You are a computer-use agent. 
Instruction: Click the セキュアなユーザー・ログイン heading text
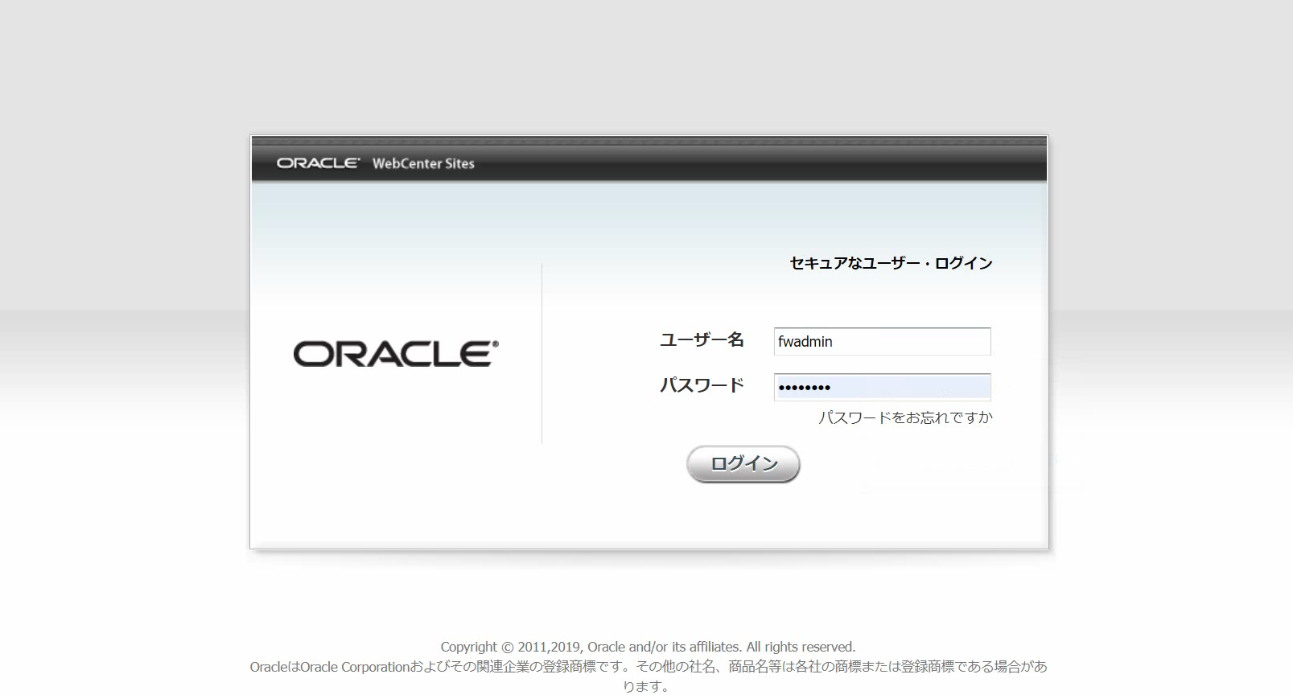(x=892, y=263)
